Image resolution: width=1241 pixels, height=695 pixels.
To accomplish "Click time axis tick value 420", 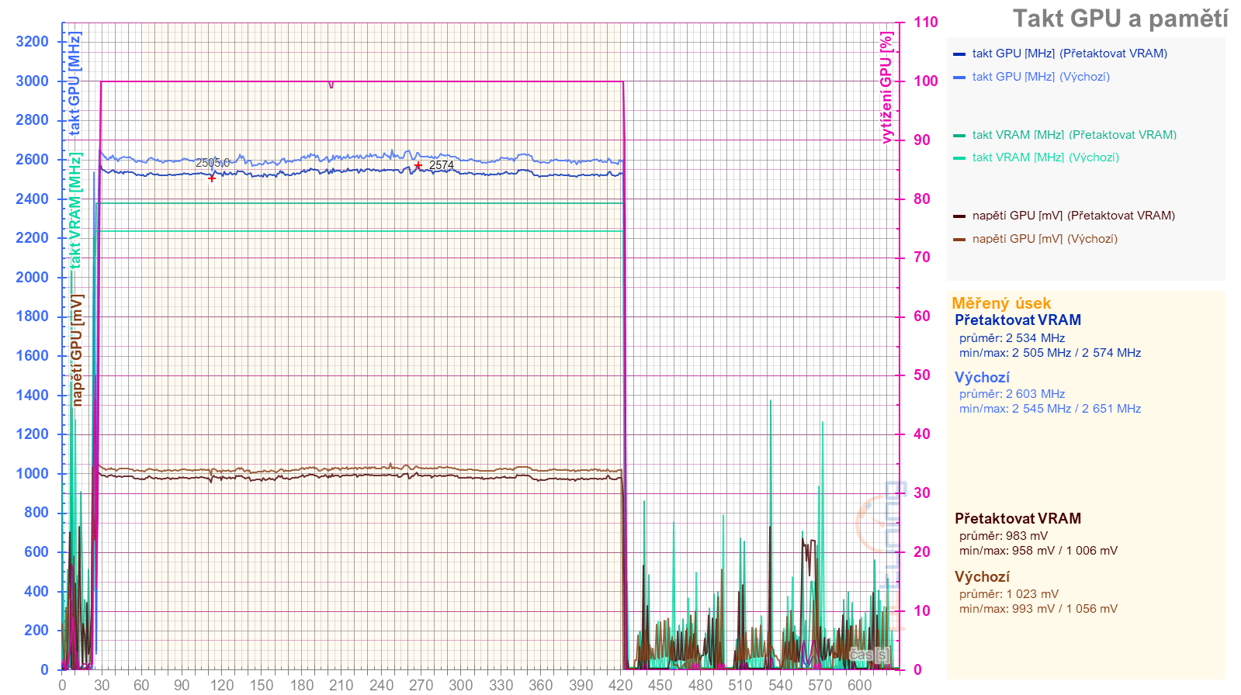I will coord(620,685).
